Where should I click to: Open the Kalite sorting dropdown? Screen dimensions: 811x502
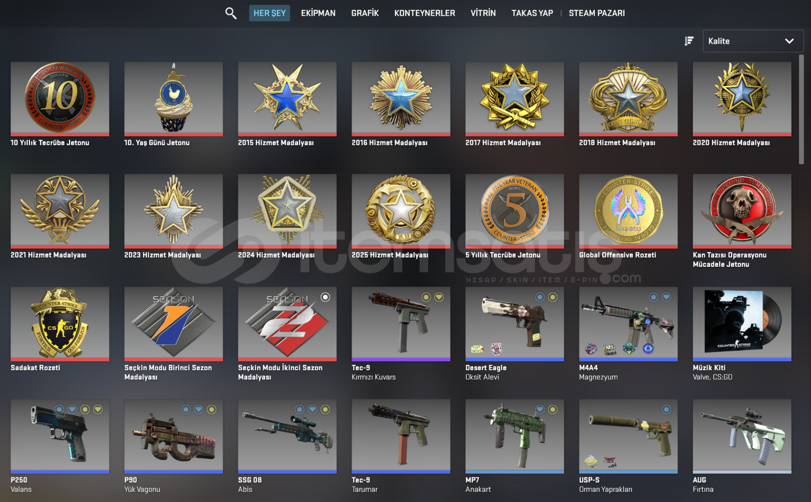point(753,41)
